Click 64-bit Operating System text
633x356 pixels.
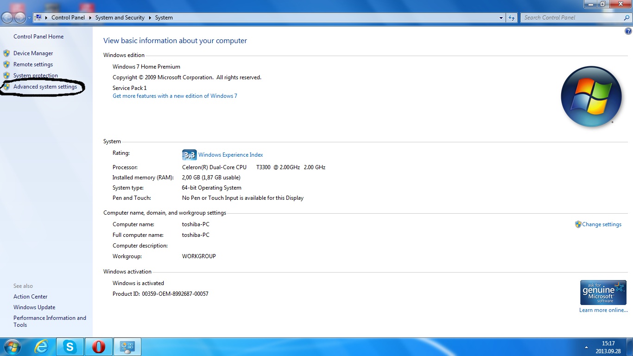pos(212,188)
